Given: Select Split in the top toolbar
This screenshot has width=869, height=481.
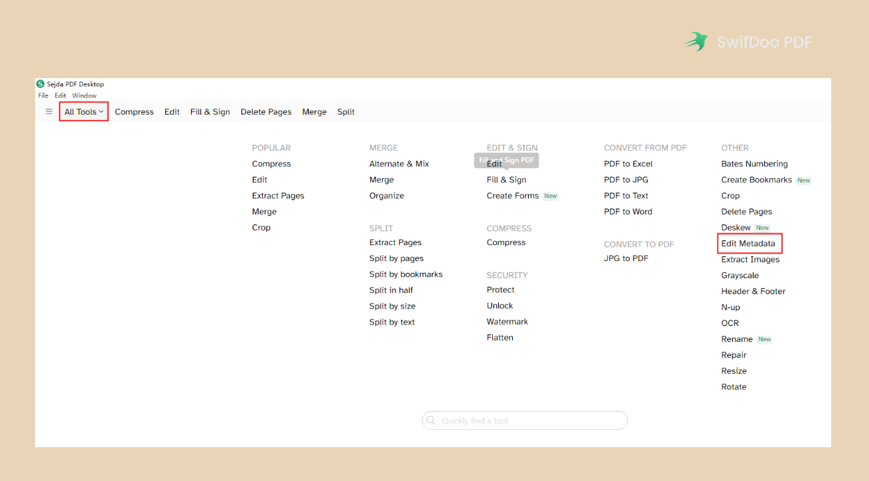Looking at the screenshot, I should coord(346,112).
